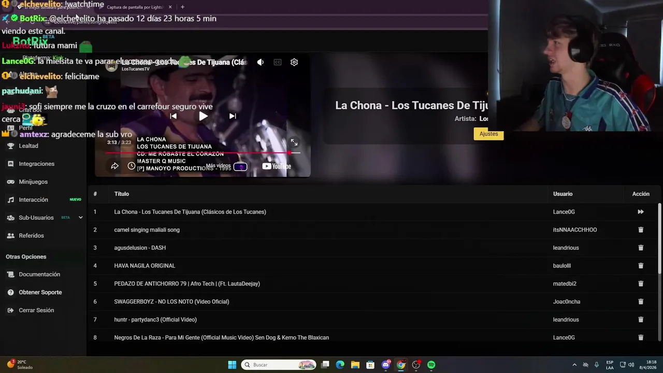Click user Joac0ncha in the table
This screenshot has height=373, width=663.
point(567,302)
